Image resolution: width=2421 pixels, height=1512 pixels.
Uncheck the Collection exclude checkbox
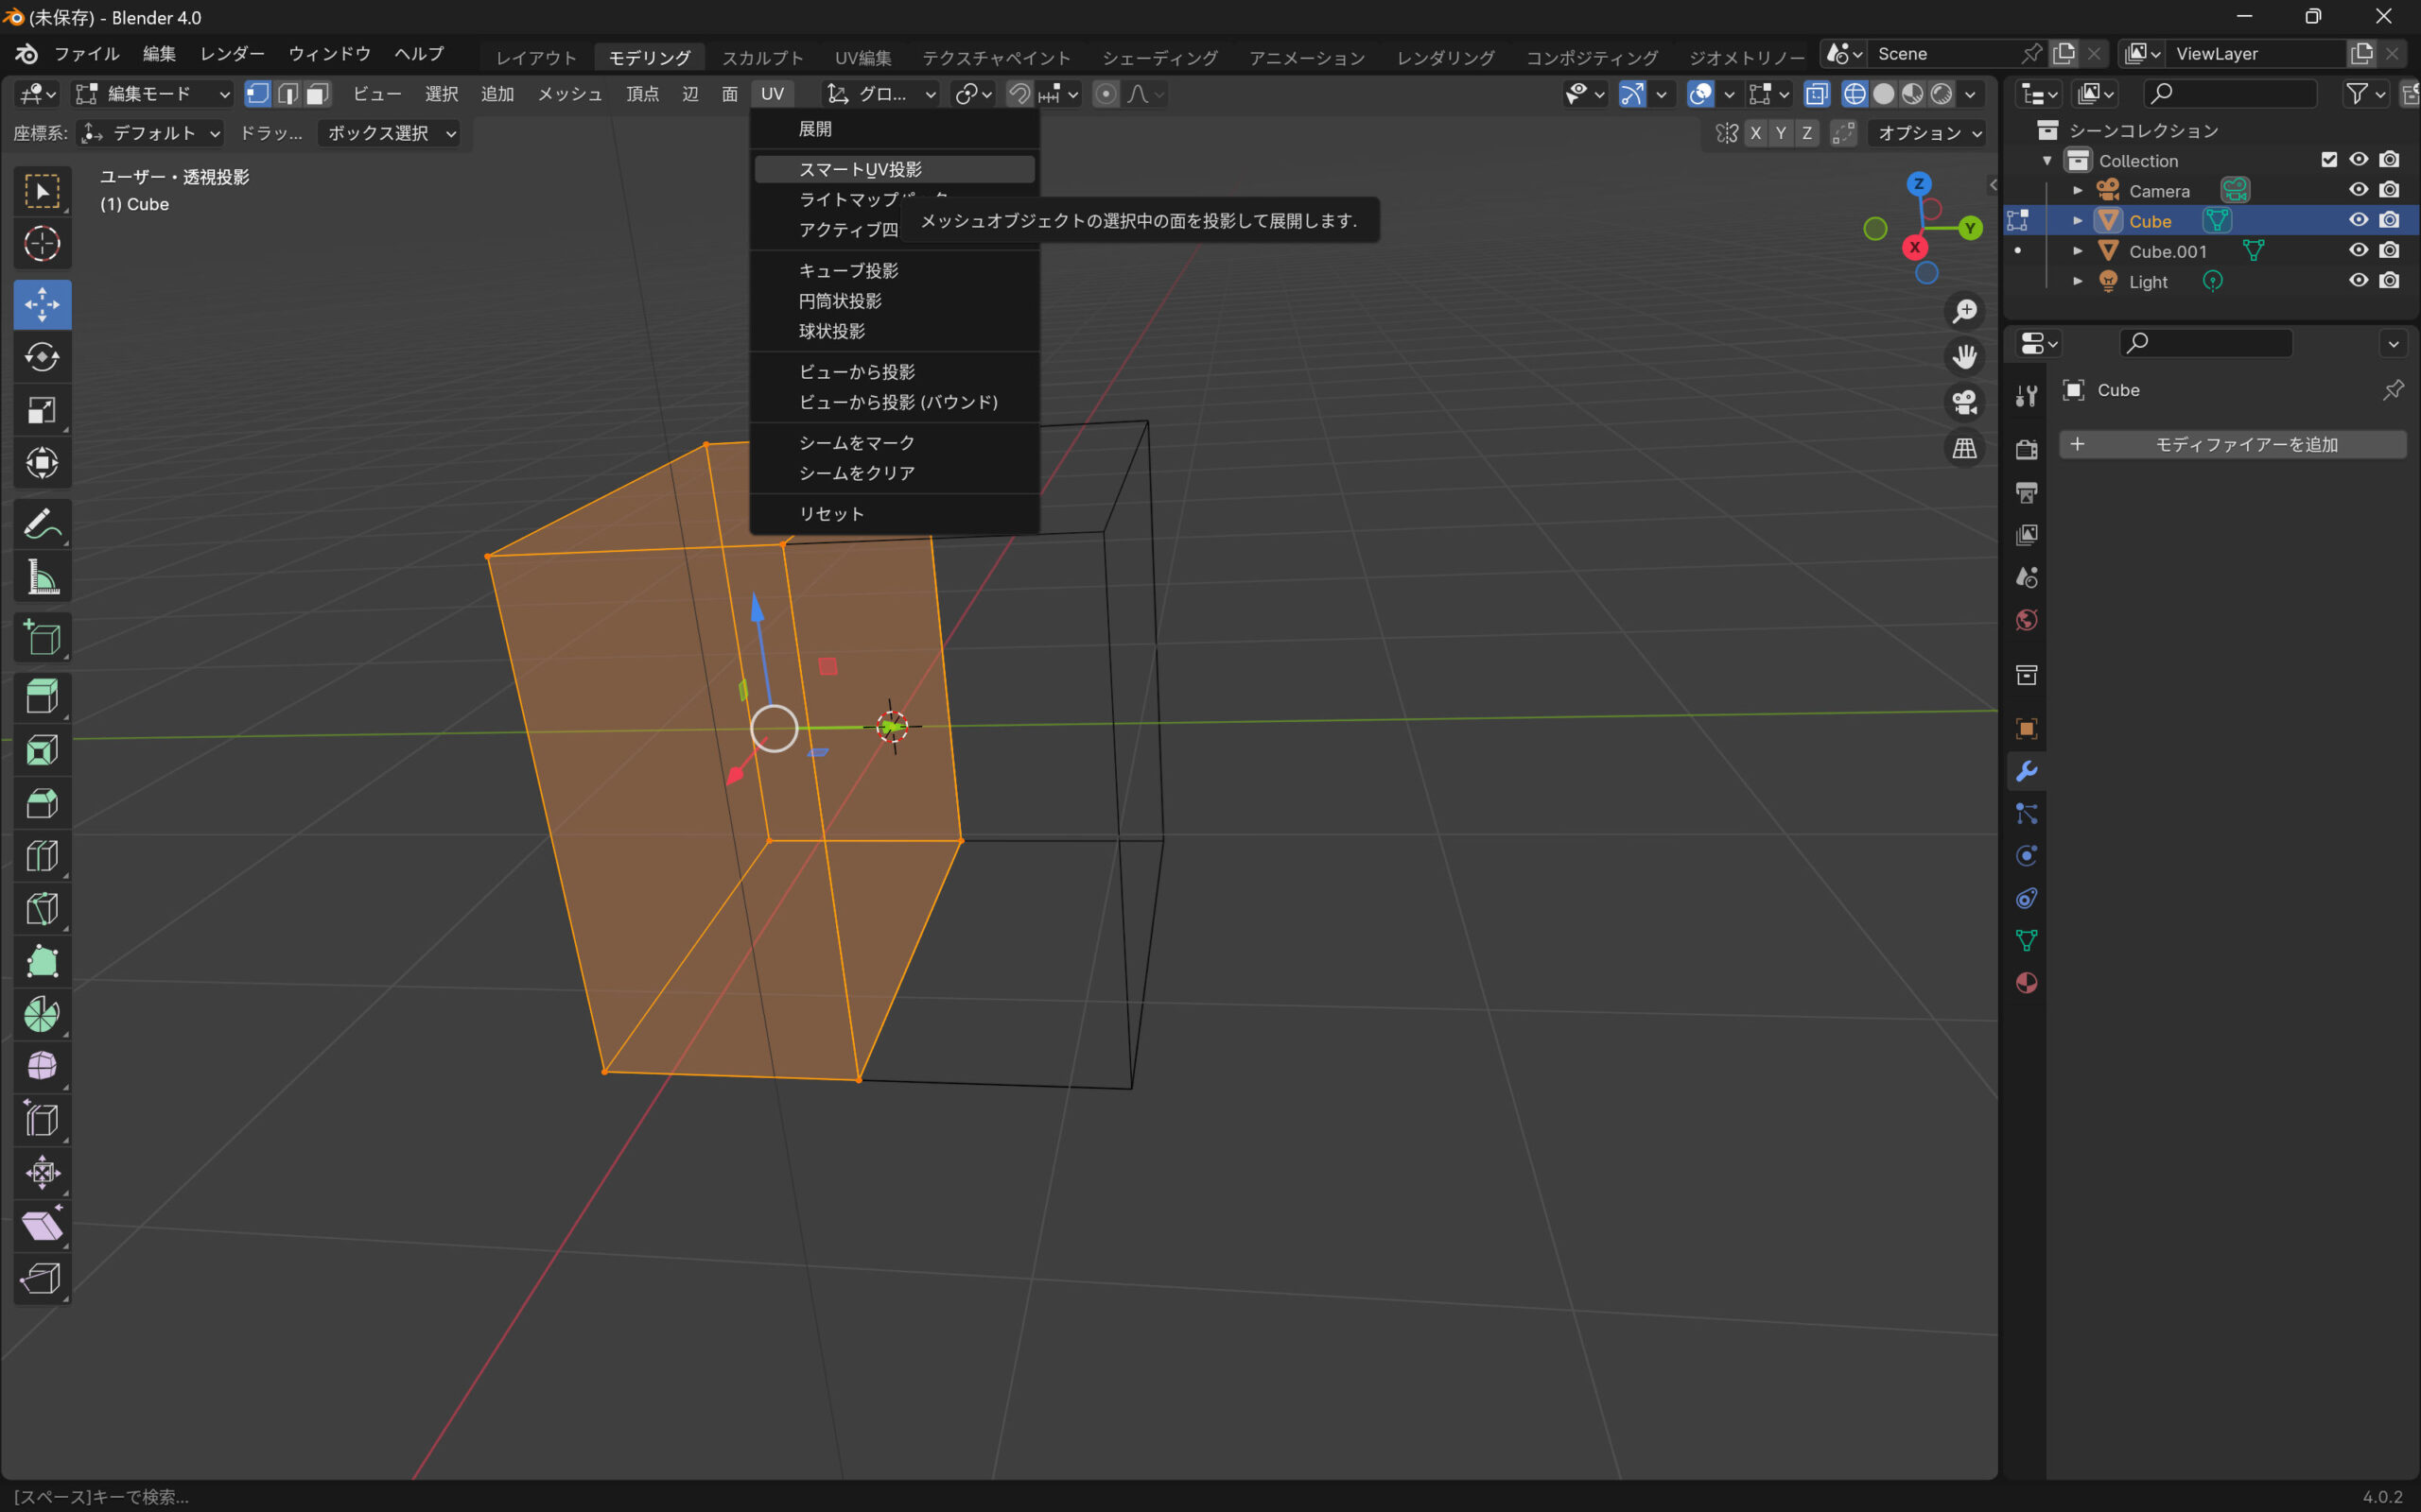coord(2329,160)
